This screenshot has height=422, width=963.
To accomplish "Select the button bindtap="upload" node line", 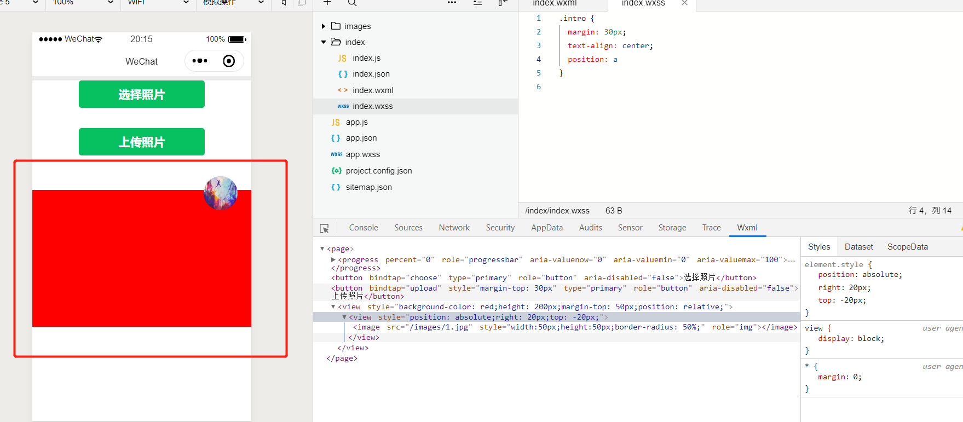I will tap(564, 292).
